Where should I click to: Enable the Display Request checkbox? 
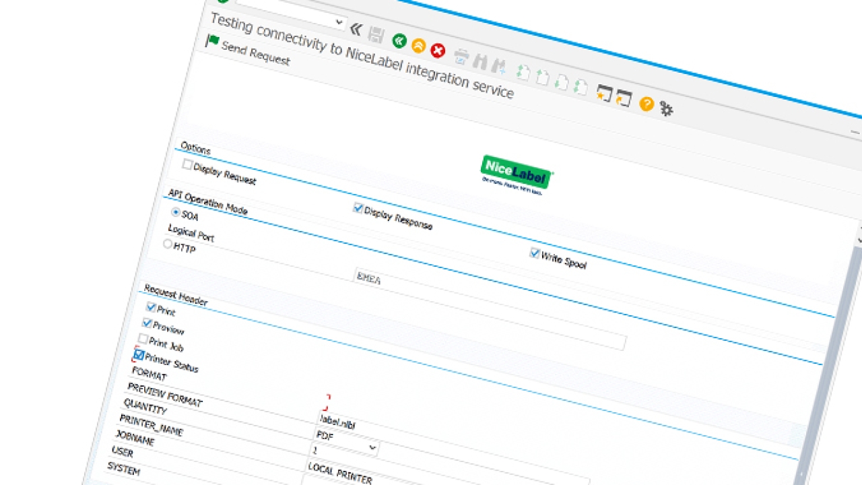click(x=188, y=164)
